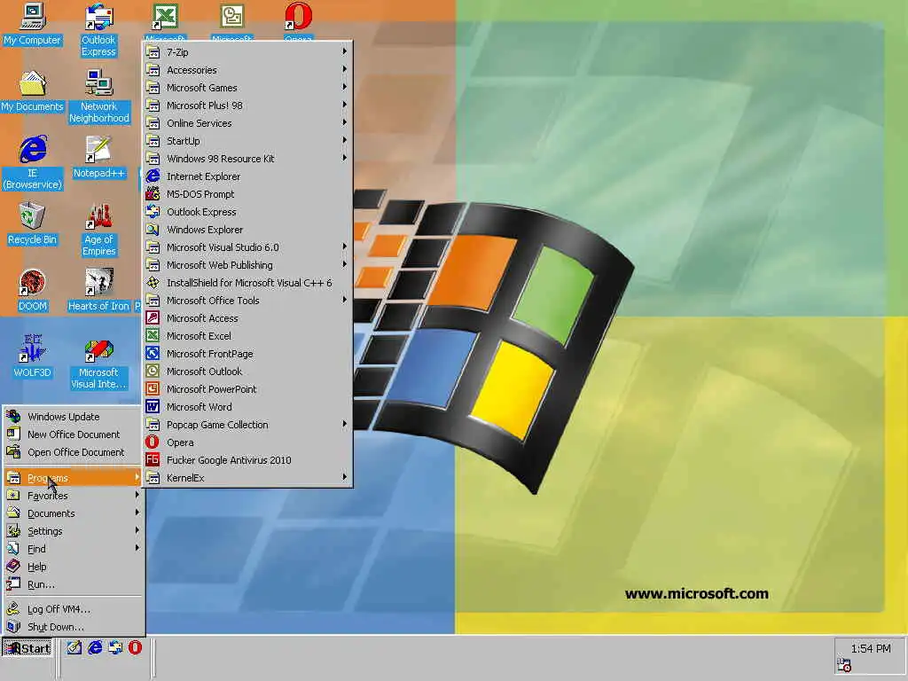Open Fucker Google Antivirus 2010 entry
908x681 pixels.
[248, 460]
